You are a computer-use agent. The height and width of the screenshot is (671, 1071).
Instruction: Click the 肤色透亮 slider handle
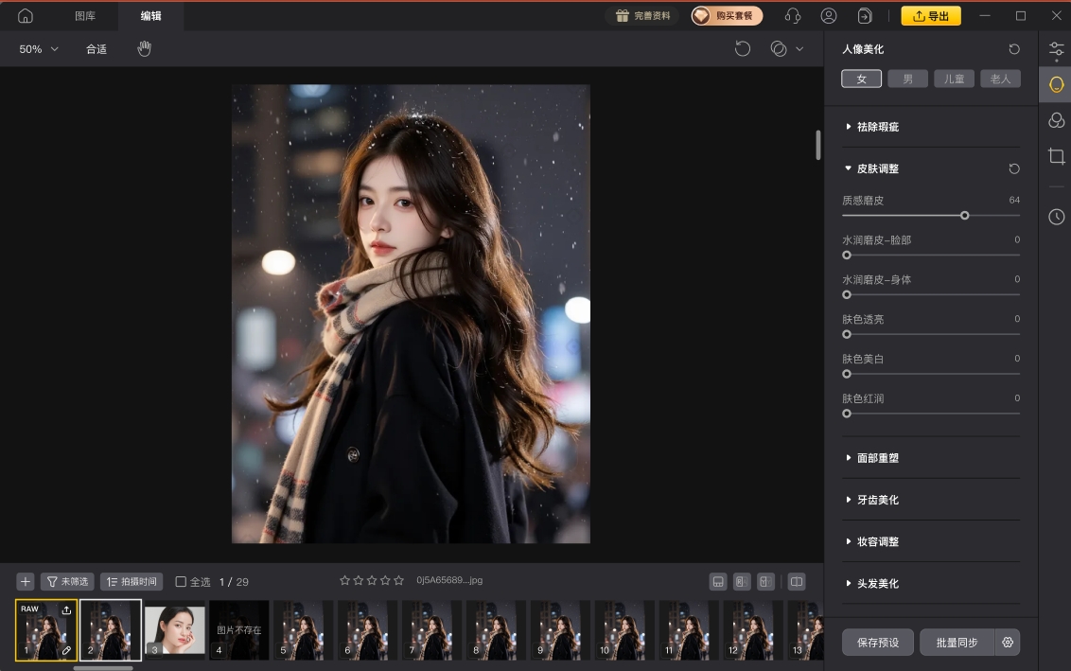coord(847,334)
